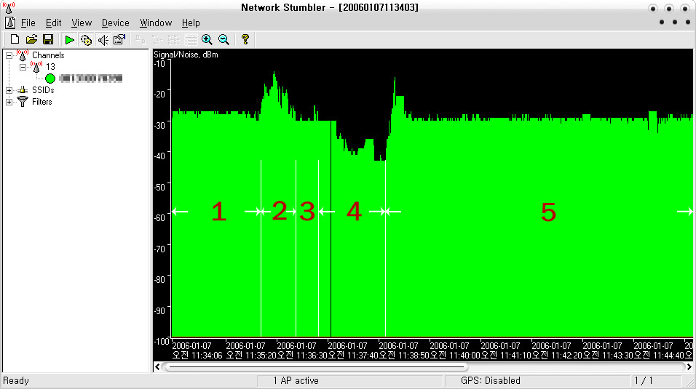Screen dimensions: 696x389
Task: Open the Options dialog toolbar icon
Action: [x=119, y=40]
